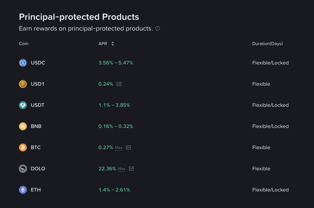This screenshot has width=314, height=208.
Task: Sort APR ascending using the up arrow
Action: click(113, 42)
